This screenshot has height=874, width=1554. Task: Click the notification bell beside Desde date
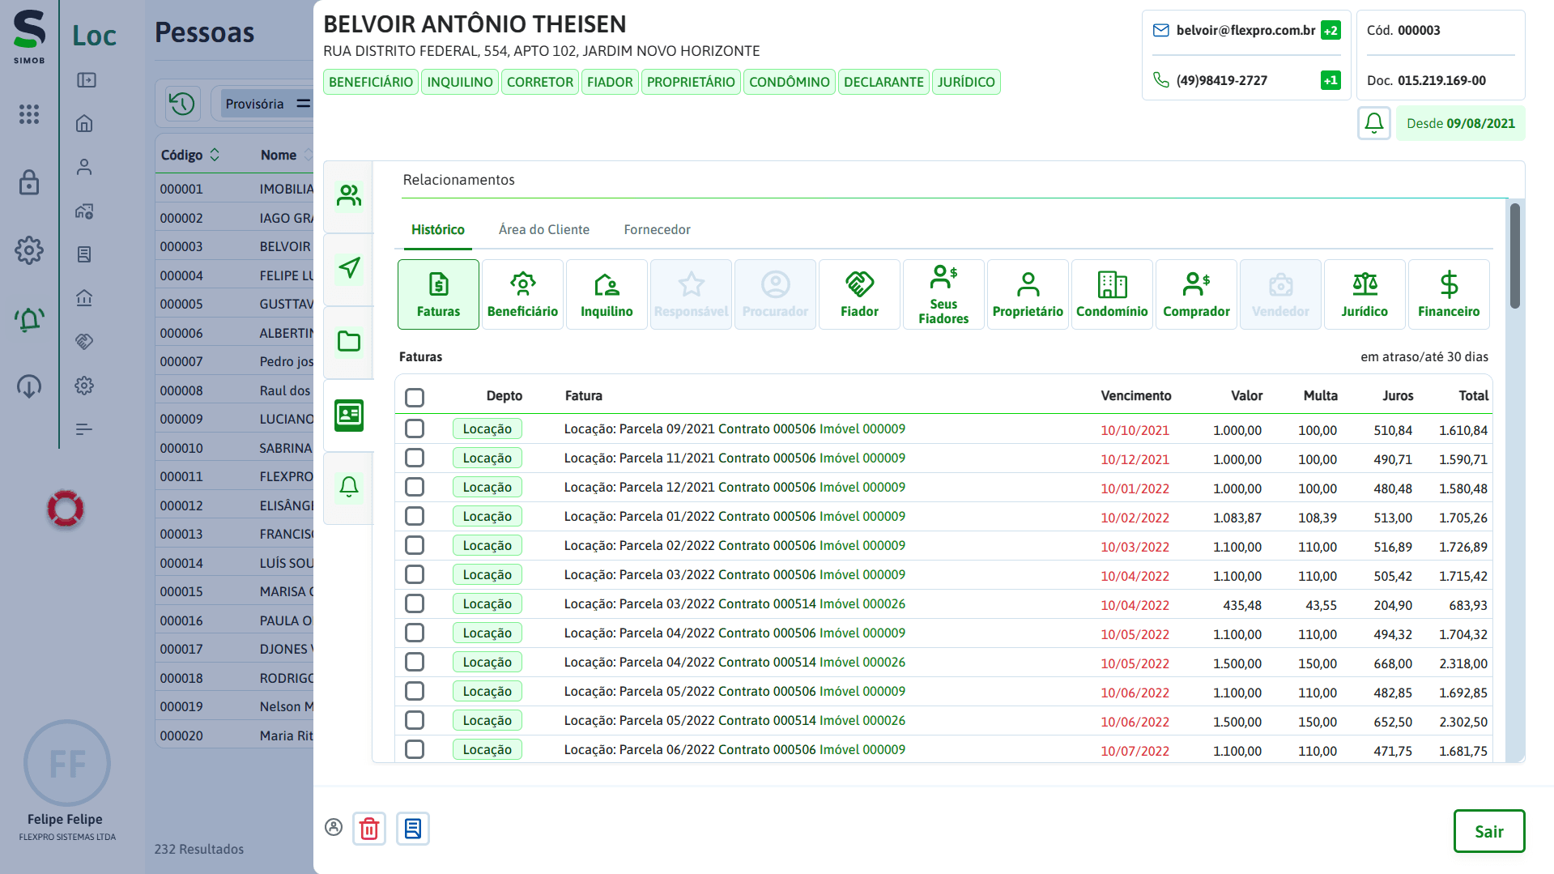[1373, 123]
